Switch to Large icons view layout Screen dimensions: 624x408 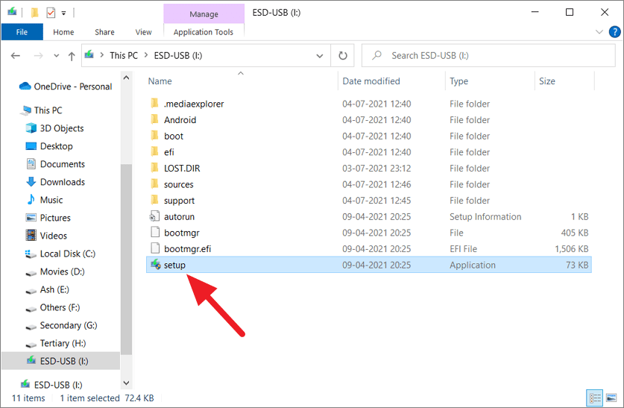coord(611,398)
